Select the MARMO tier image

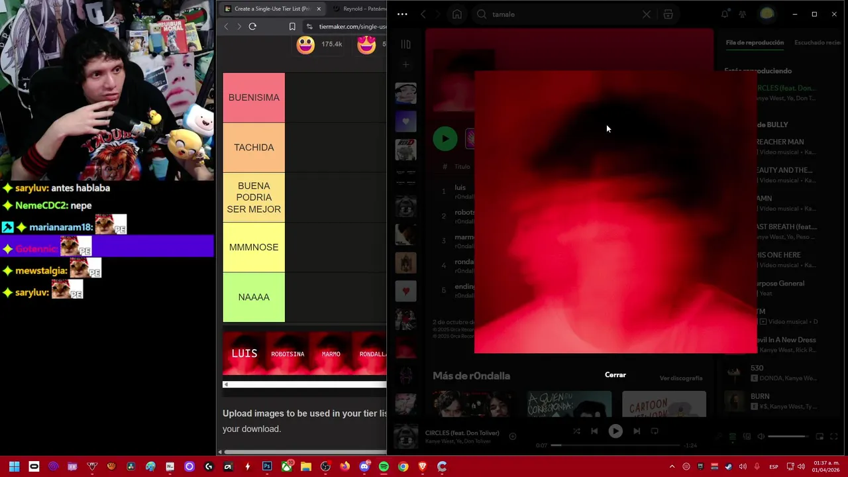click(x=331, y=354)
